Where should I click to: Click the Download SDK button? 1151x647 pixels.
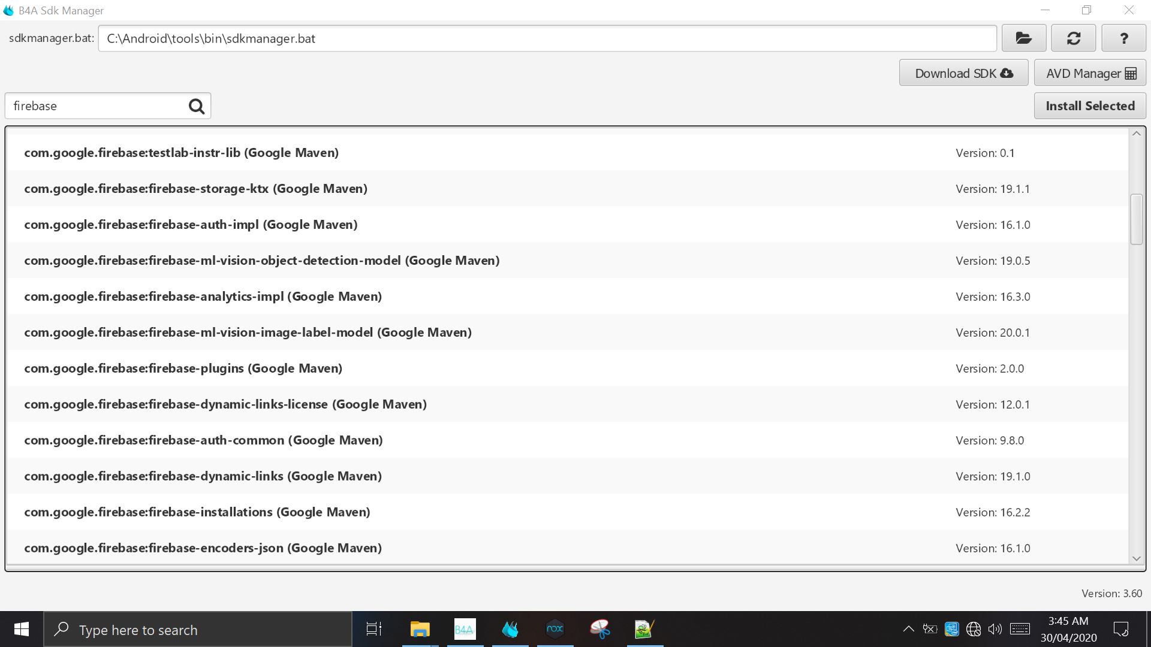pyautogui.click(x=963, y=73)
